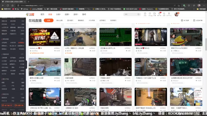Expand the 分类 category dropdown
The width and height of the screenshot is (207, 116).
click(x=58, y=14)
